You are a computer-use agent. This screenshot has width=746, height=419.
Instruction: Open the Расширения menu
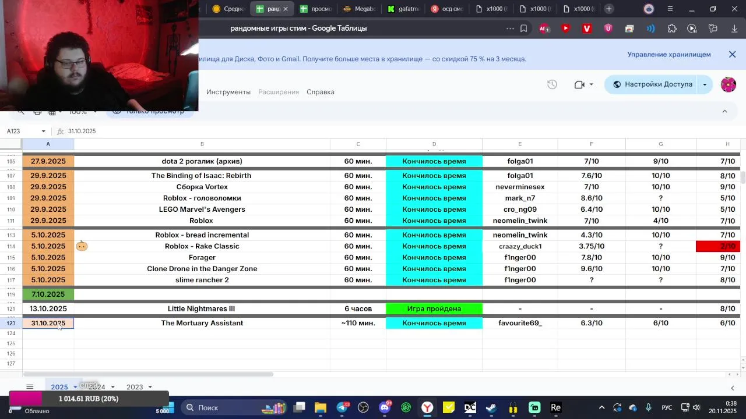pos(279,92)
